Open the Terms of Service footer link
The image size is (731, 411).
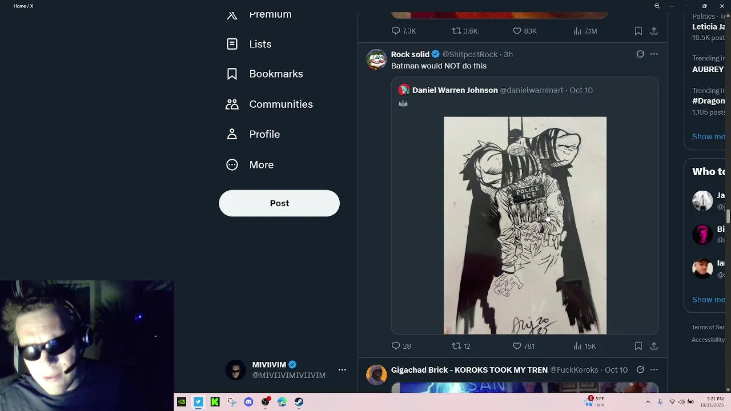(708, 327)
